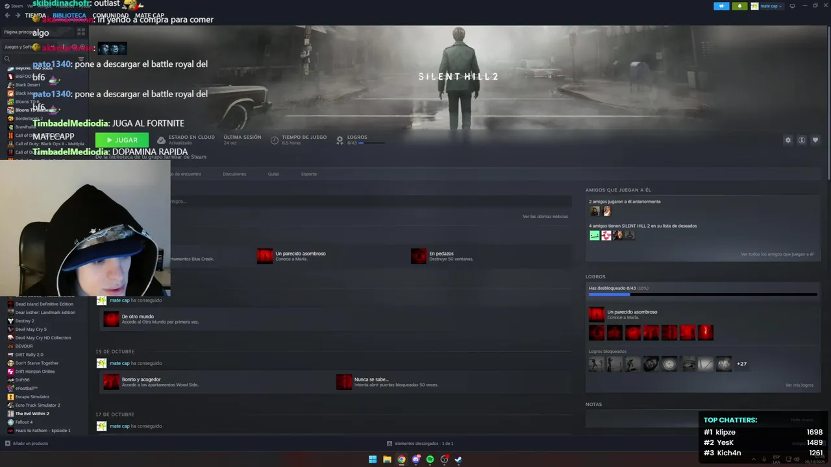Select Dear Esther: Landmark Edition

click(x=44, y=313)
